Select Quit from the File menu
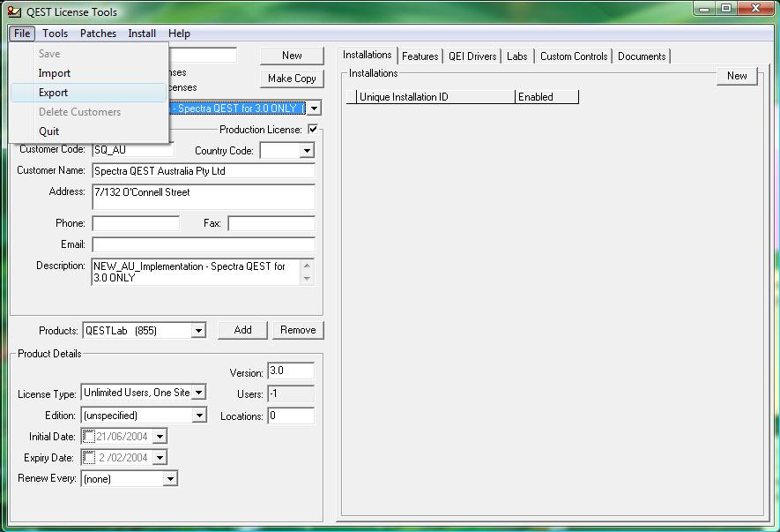The width and height of the screenshot is (780, 532). pyautogui.click(x=49, y=131)
